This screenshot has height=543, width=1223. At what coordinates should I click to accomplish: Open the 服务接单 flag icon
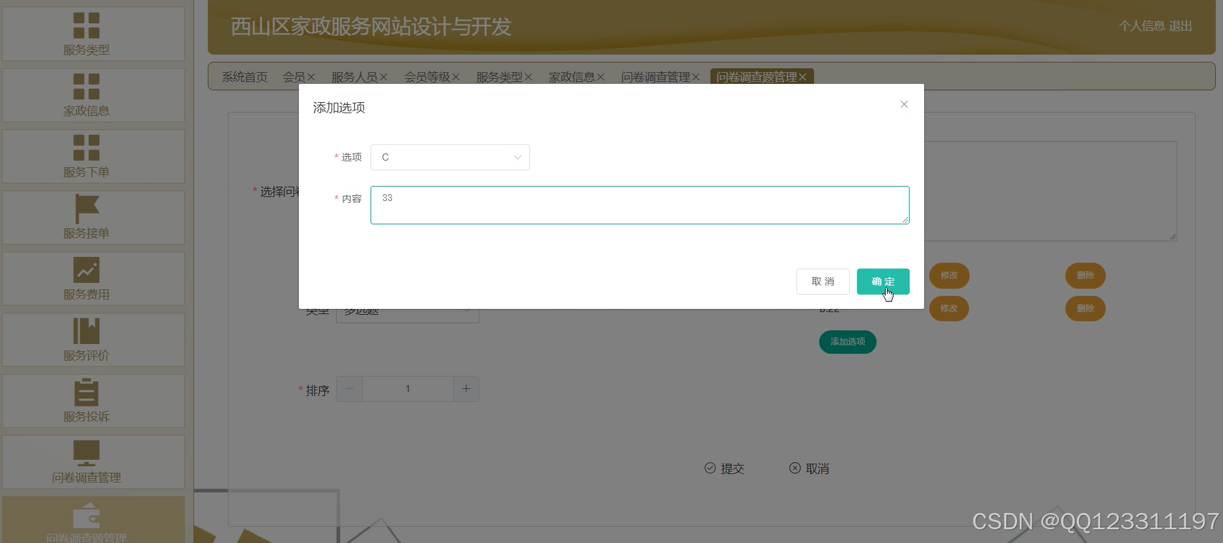coord(87,209)
